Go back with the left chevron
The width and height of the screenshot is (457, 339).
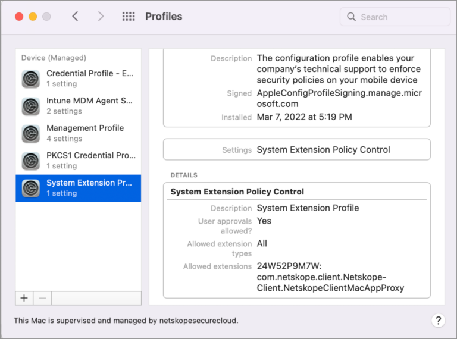(75, 17)
